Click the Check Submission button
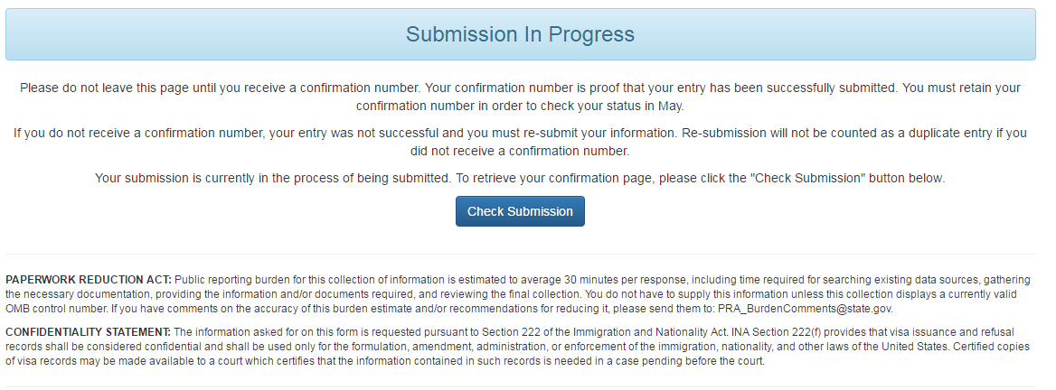 point(520,211)
